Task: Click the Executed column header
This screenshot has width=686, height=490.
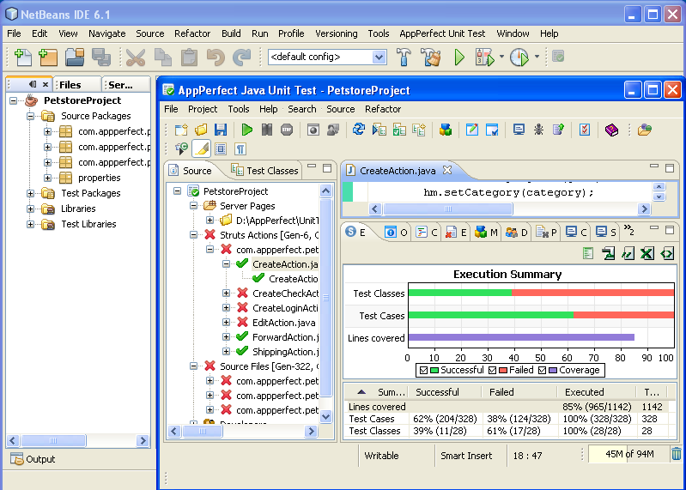Action: tap(597, 392)
